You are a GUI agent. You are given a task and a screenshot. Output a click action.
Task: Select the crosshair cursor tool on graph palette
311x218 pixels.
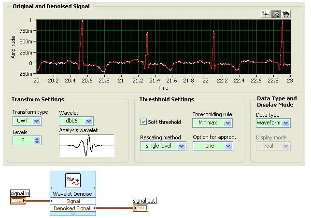(x=265, y=14)
